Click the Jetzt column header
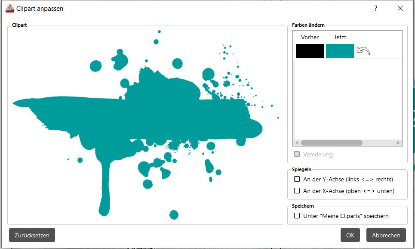The height and width of the screenshot is (249, 415). point(340,37)
